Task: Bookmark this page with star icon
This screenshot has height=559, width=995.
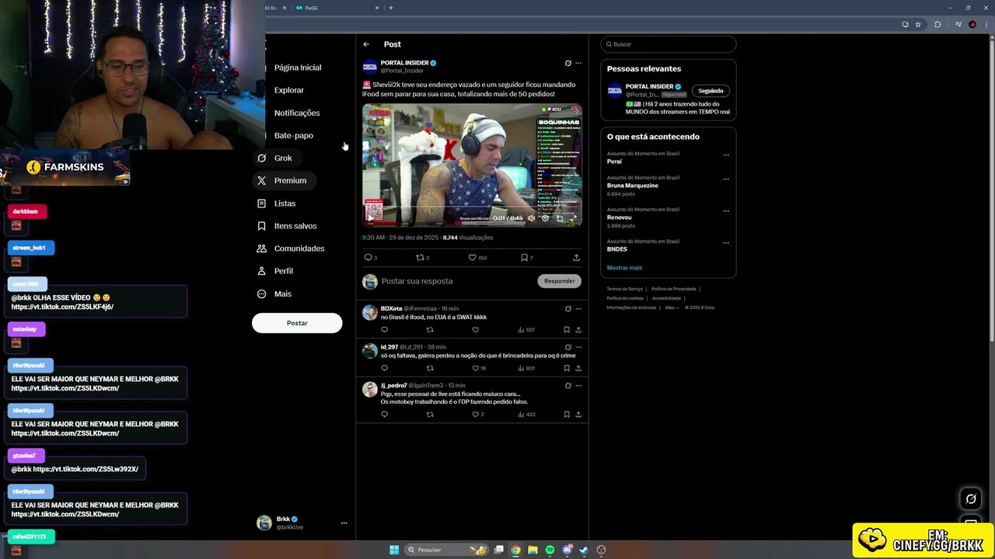Action: 918,24
